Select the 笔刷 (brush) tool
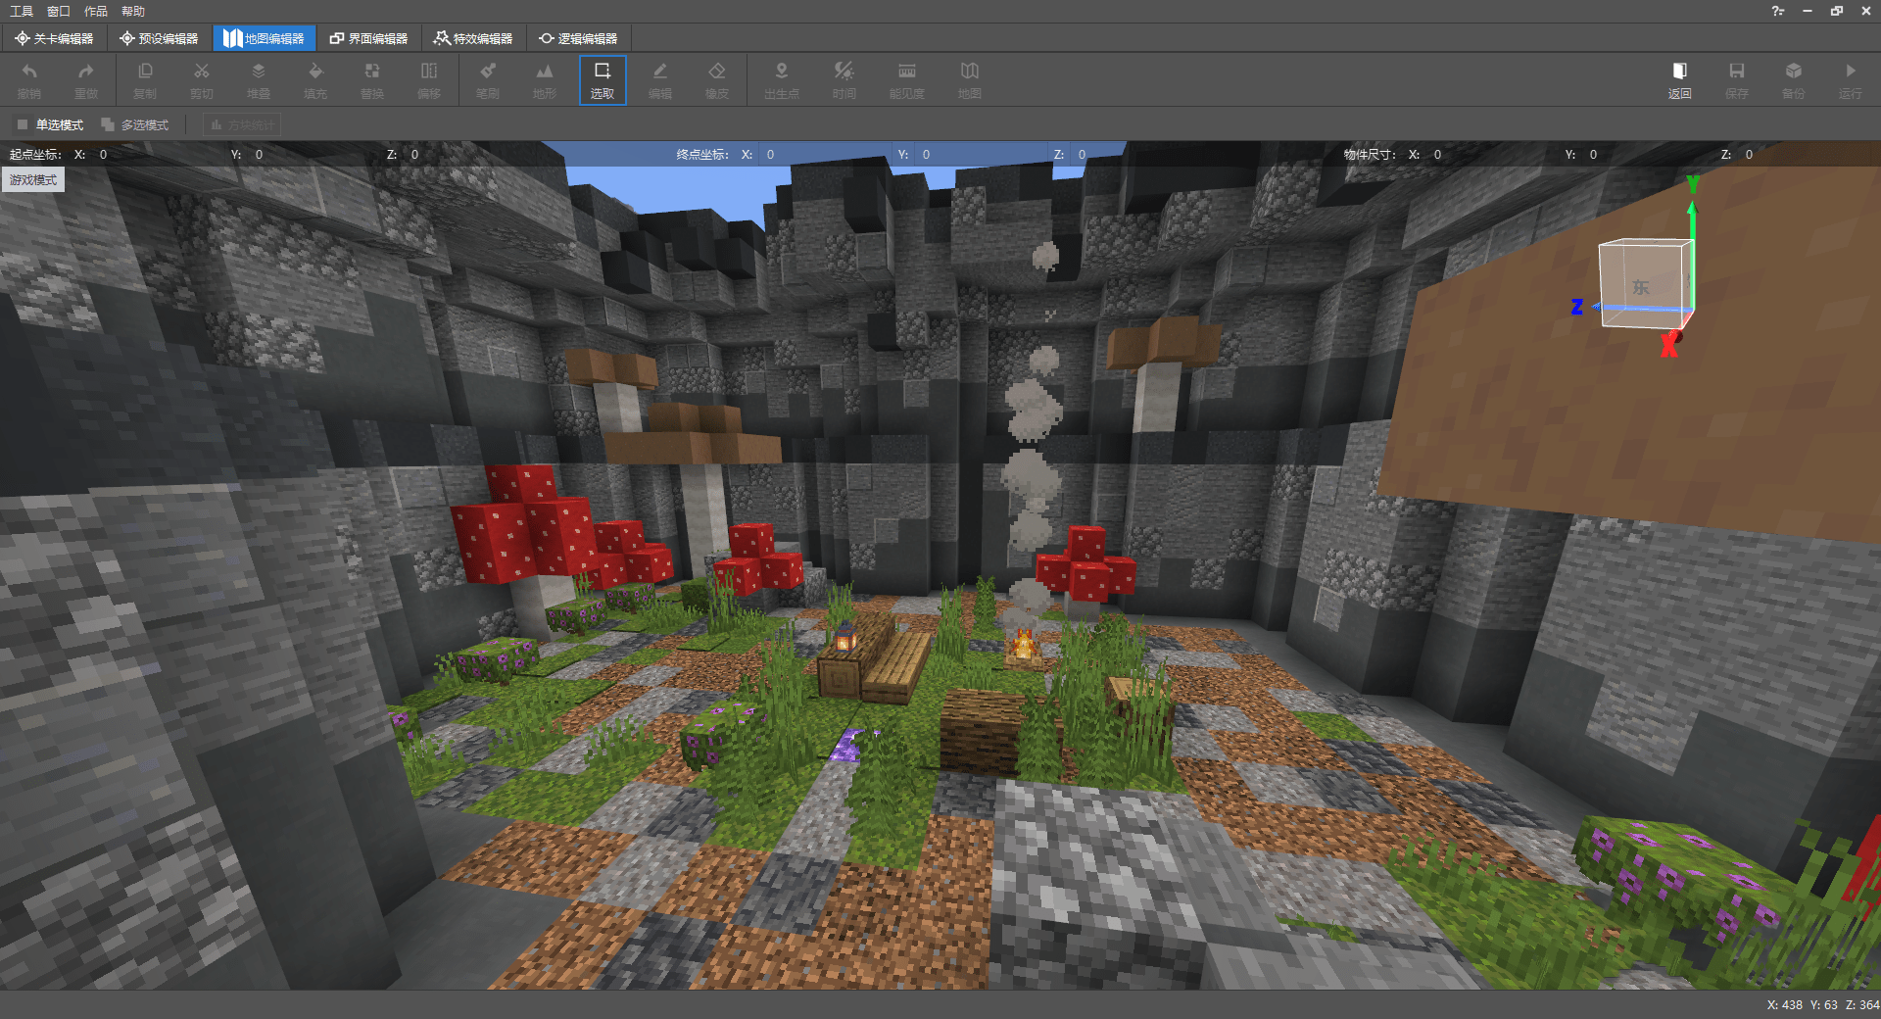Image resolution: width=1881 pixels, height=1019 pixels. click(x=488, y=80)
